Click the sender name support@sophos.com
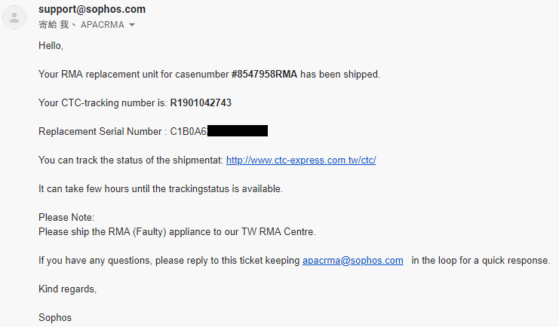559x327 pixels. pos(92,9)
